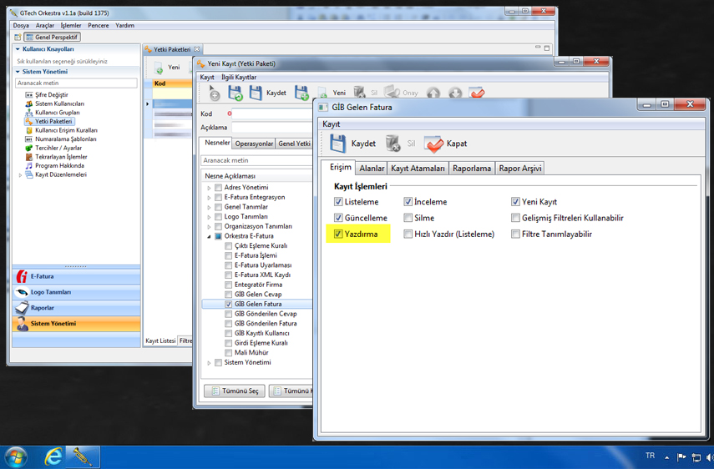Image resolution: width=714 pixels, height=469 pixels.
Task: Click the save-and-refresh disk icon in Yeni Kayıt toolbar
Action: point(235,93)
